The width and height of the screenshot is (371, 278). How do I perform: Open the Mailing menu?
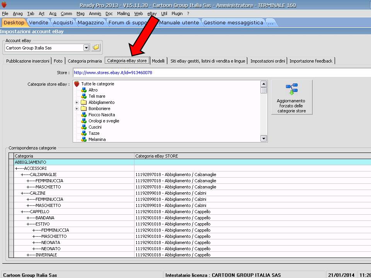(x=123, y=14)
